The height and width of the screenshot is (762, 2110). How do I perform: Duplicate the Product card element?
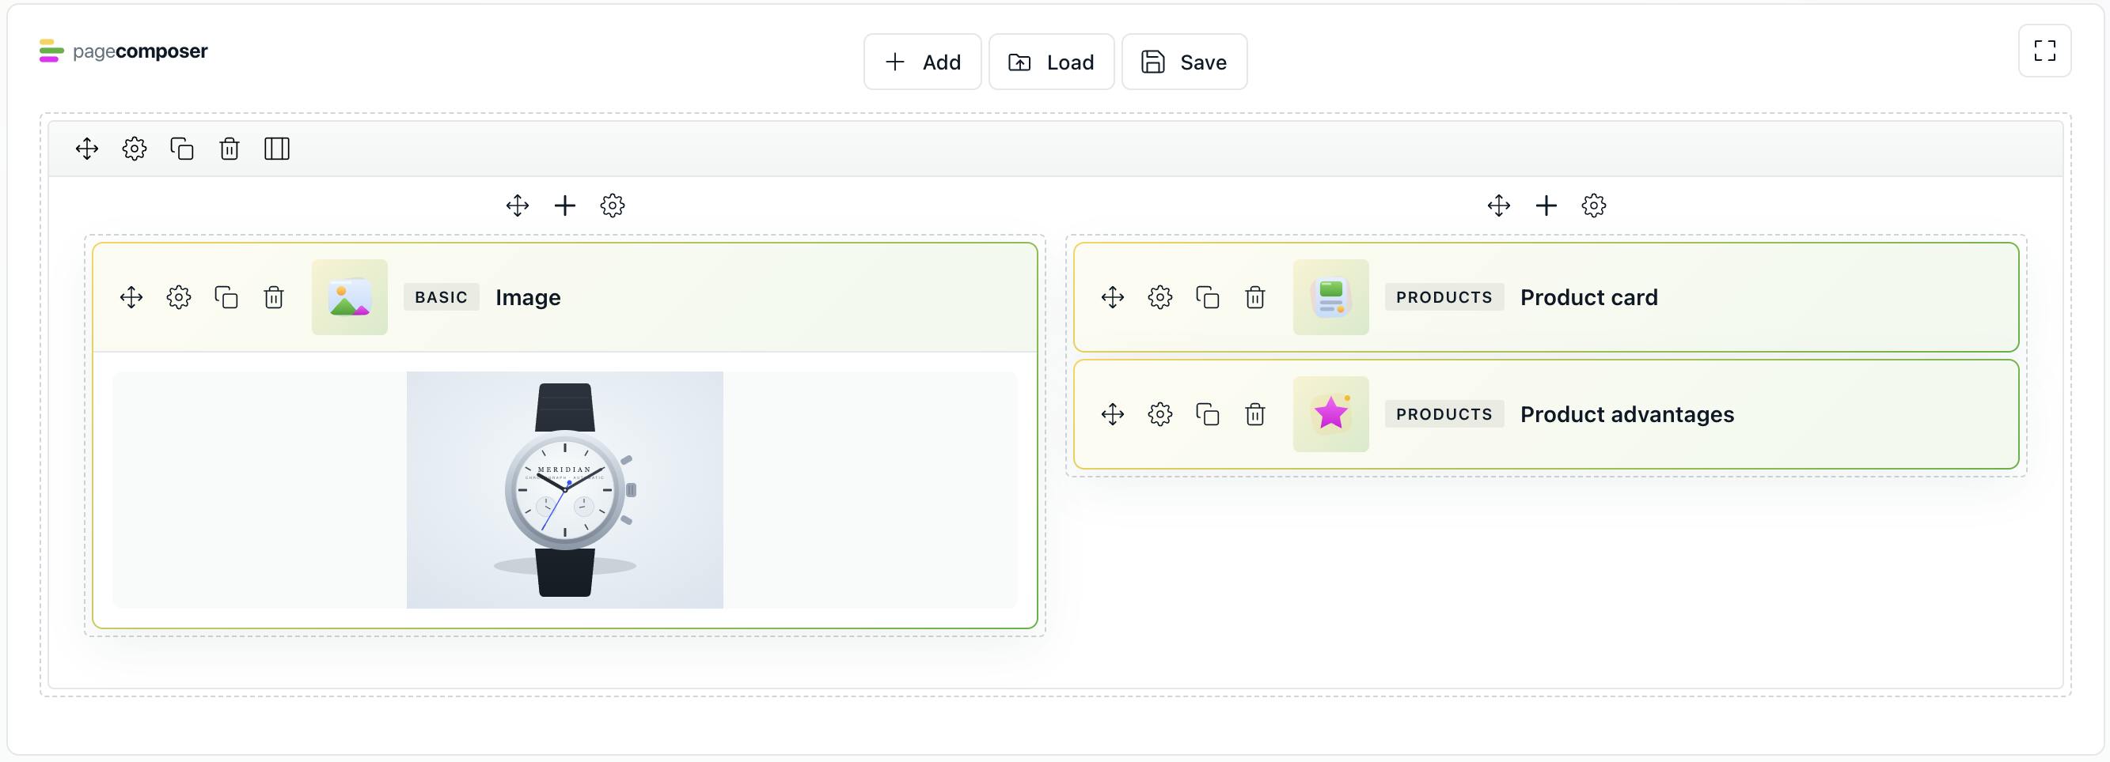[x=1207, y=297]
